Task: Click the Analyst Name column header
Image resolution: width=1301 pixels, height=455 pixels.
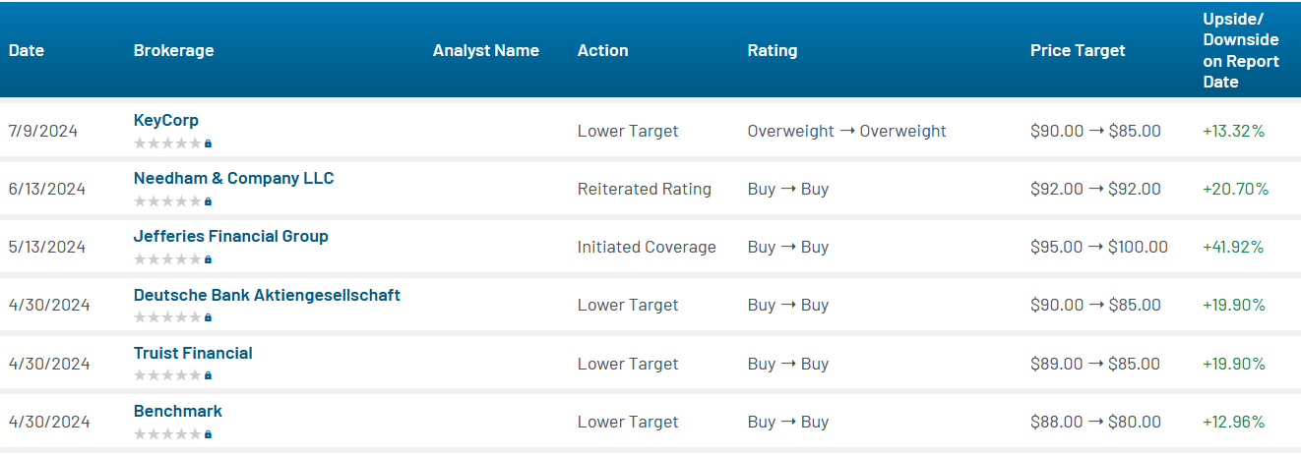Action: tap(486, 50)
